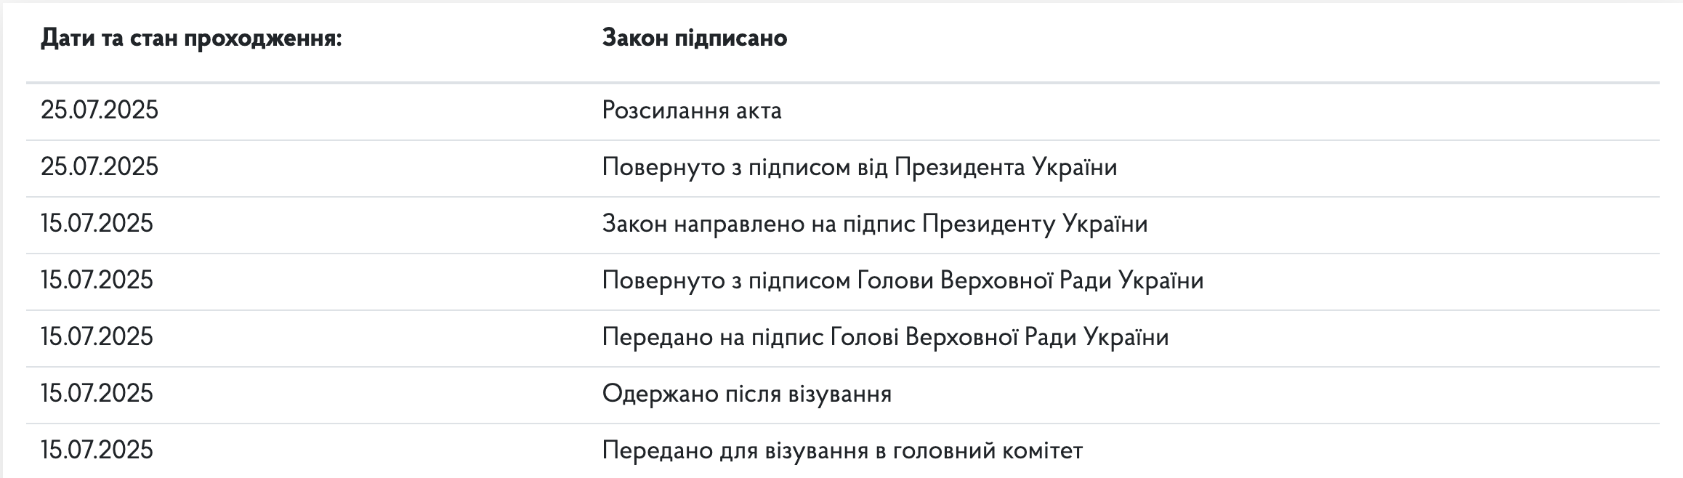Viewport: 1683px width, 478px height.
Task: Click 'Передано на підпис Голові Верховної Ради'
Action: tap(884, 337)
